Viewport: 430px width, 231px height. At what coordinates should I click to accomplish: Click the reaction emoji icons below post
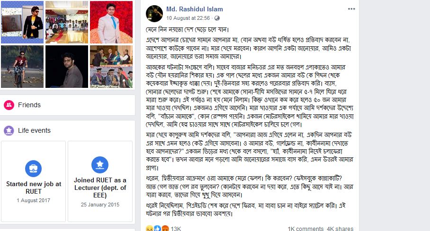[x=157, y=229]
